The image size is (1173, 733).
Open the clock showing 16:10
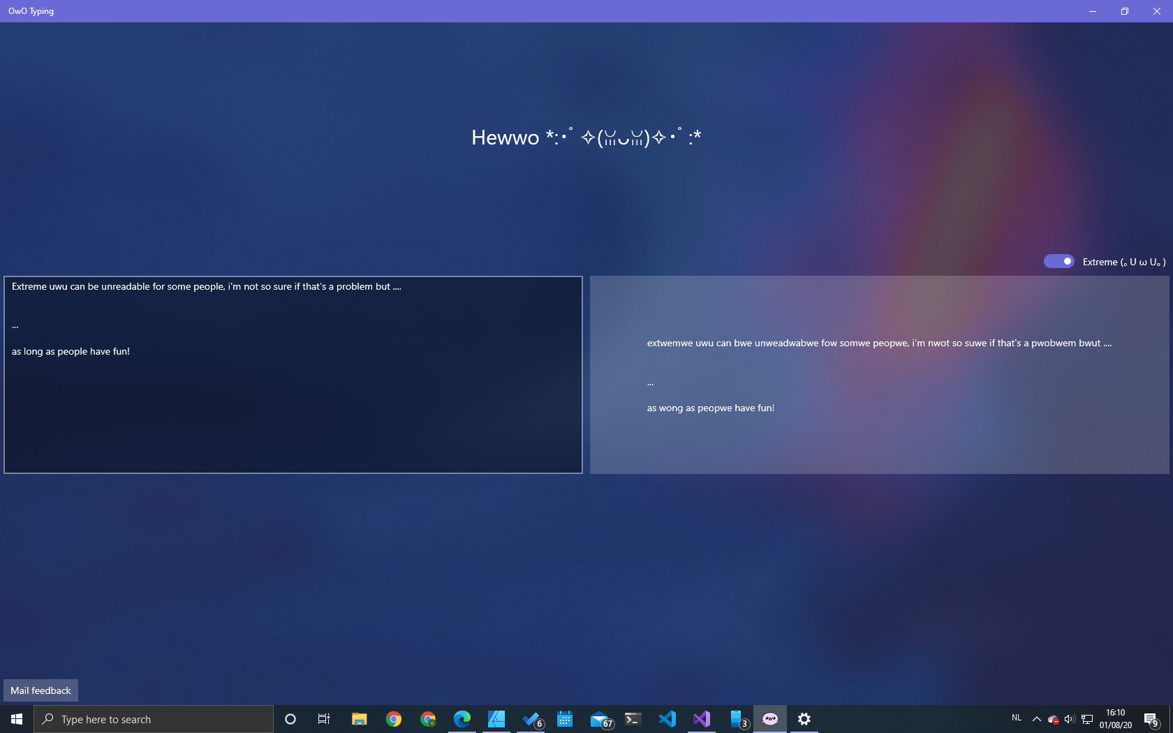(1116, 719)
